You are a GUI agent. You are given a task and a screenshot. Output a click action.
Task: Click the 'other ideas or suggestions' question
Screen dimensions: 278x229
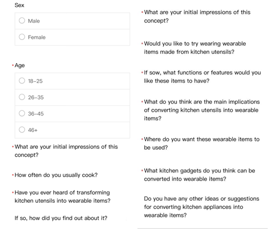(x=202, y=207)
